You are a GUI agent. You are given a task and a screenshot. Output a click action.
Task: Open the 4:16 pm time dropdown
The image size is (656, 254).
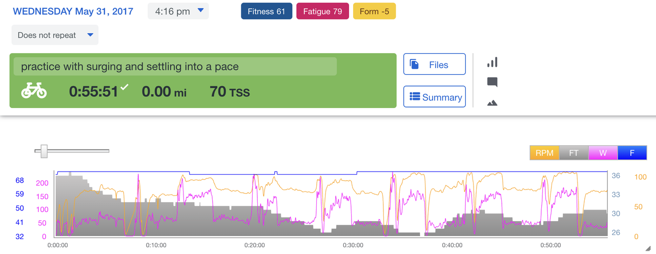[x=178, y=11]
